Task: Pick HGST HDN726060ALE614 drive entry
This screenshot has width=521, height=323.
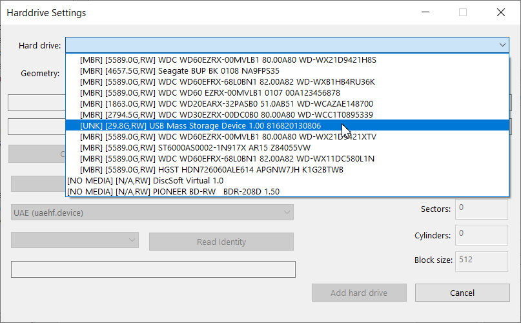Action: point(287,170)
